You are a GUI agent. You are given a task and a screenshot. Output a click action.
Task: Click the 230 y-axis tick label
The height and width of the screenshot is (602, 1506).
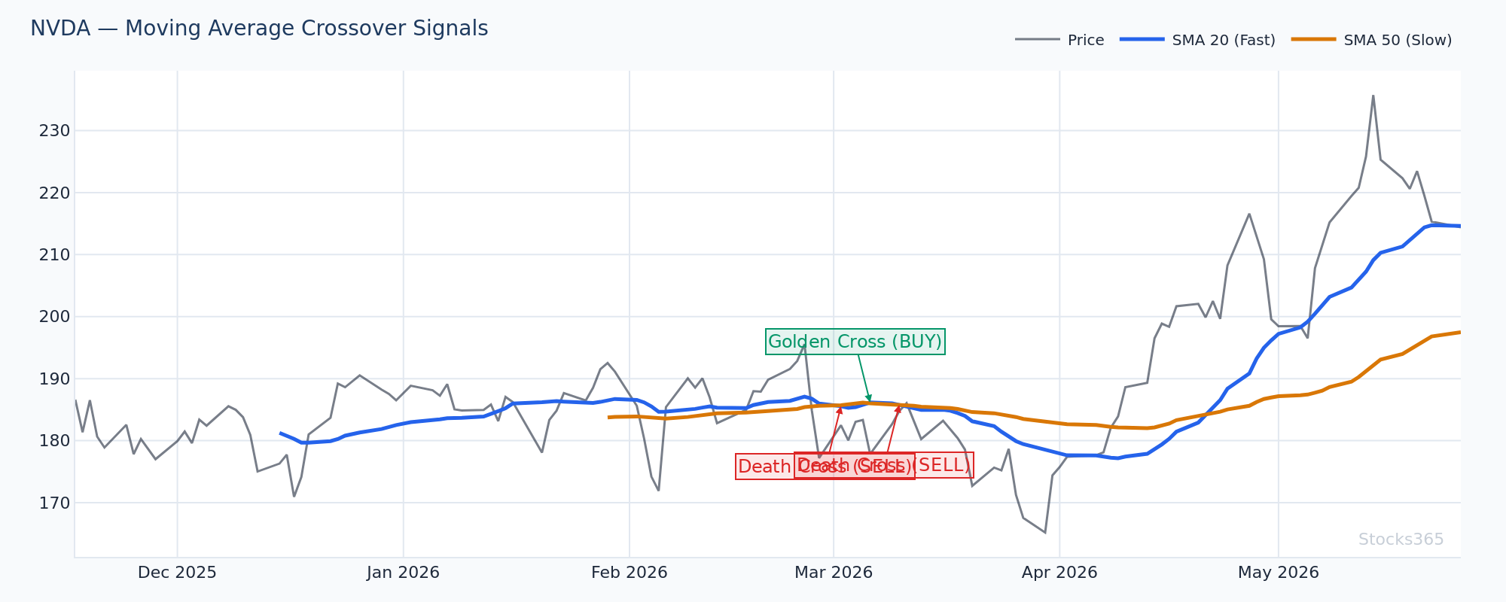(54, 131)
